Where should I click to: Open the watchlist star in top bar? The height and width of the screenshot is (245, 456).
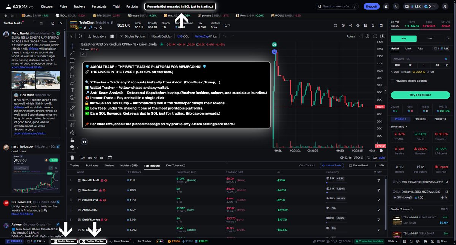[x=386, y=6]
